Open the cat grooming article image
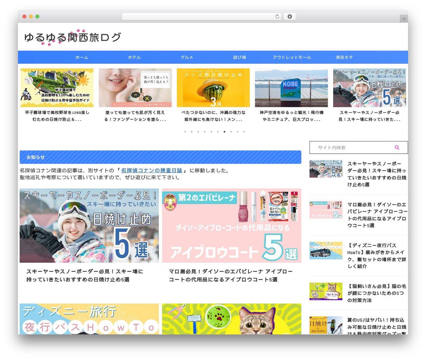The height and width of the screenshot is (360, 426). coord(232,319)
